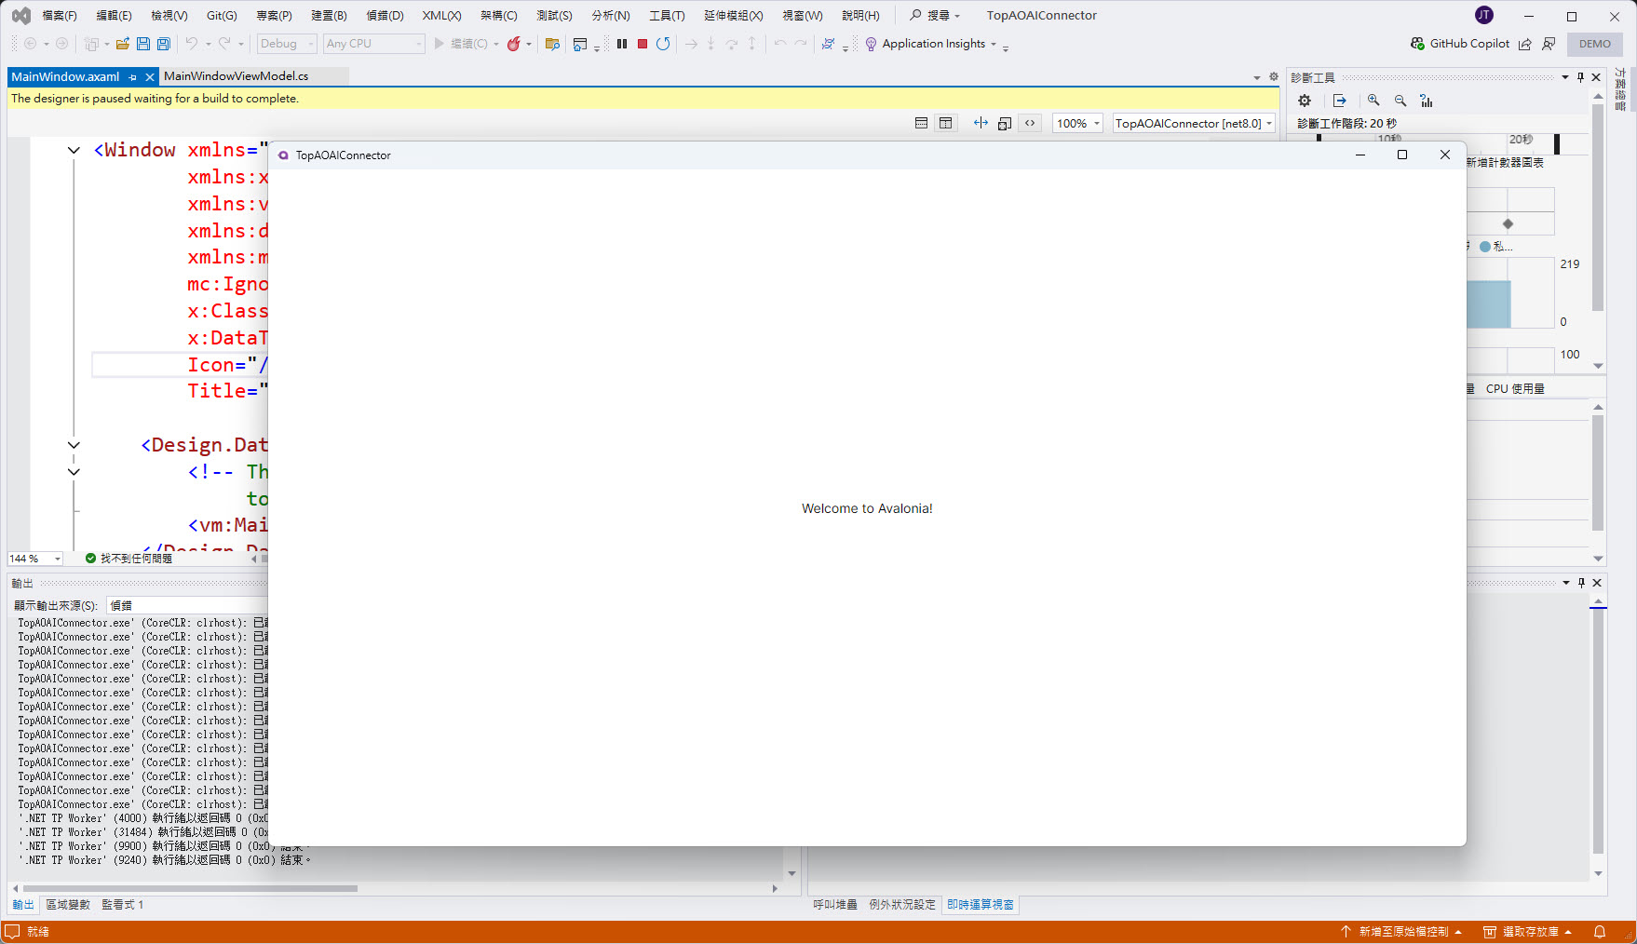Click 新增至原始檔控制 in status bar

click(x=1402, y=932)
